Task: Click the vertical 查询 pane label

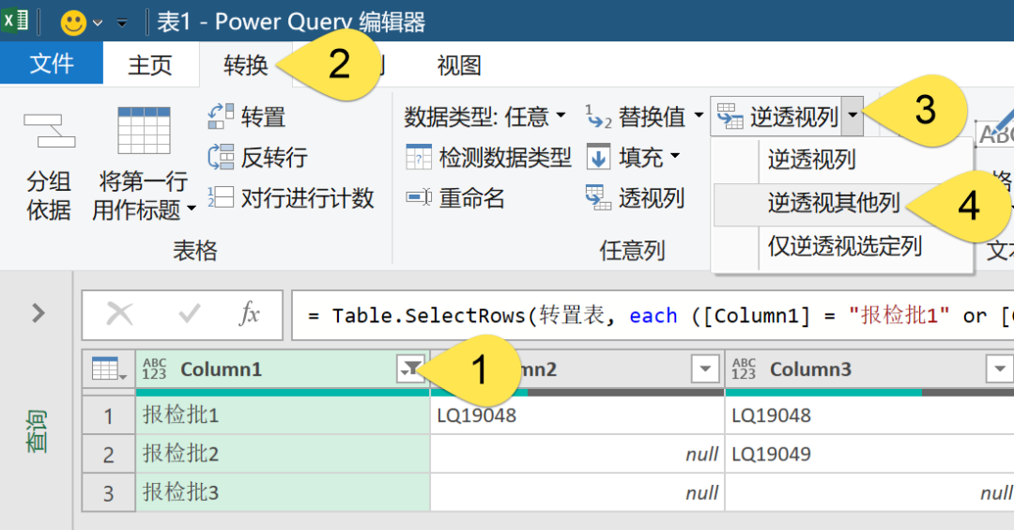Action: (37, 431)
